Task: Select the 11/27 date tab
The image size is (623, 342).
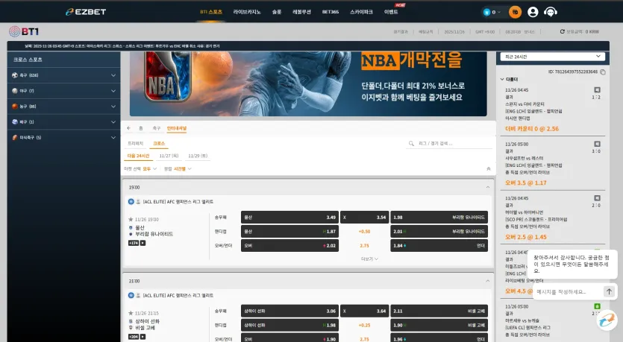Action: [x=169, y=156]
